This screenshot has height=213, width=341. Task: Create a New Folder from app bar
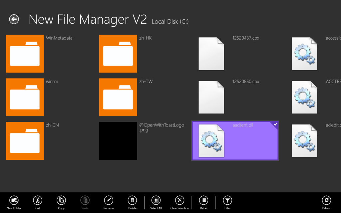pos(14,200)
